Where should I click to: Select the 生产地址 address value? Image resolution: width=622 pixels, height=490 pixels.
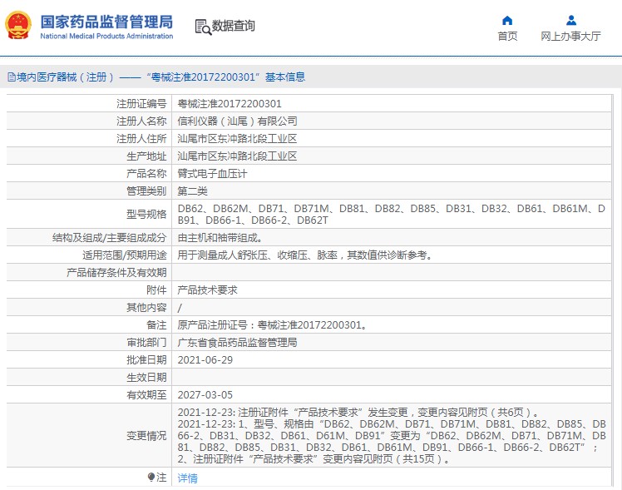click(237, 156)
